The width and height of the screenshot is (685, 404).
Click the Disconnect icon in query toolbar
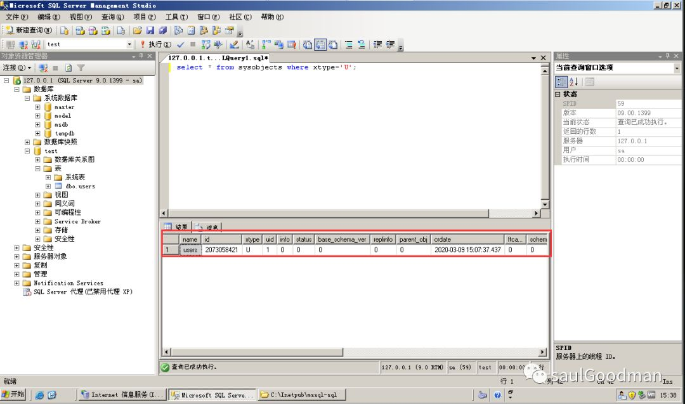[x=23, y=44]
